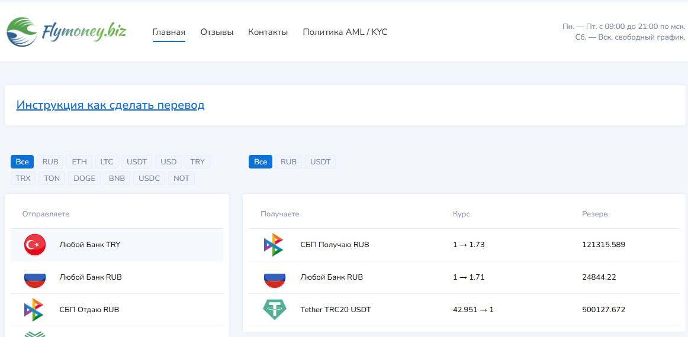The height and width of the screenshot is (337, 688).
Task: Click Russian flag icon in Получаете list
Action: (x=274, y=277)
